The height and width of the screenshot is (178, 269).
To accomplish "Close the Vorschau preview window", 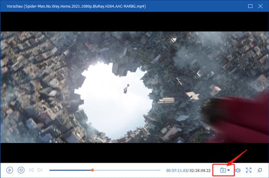I will pos(260,6).
